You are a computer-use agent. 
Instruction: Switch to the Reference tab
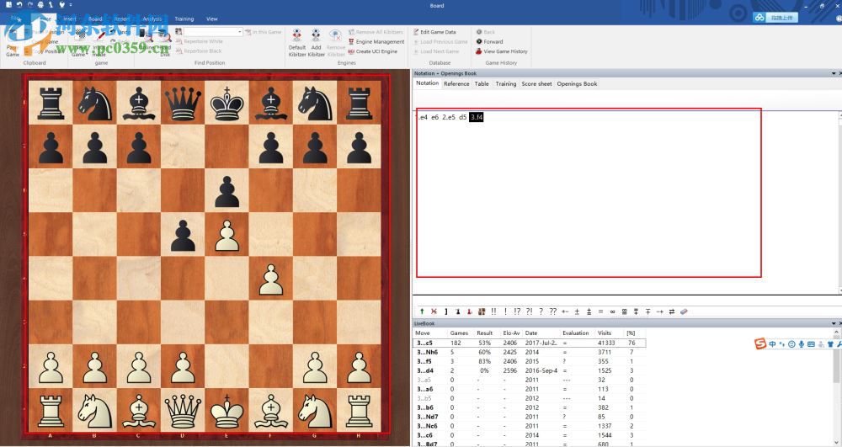click(x=456, y=83)
